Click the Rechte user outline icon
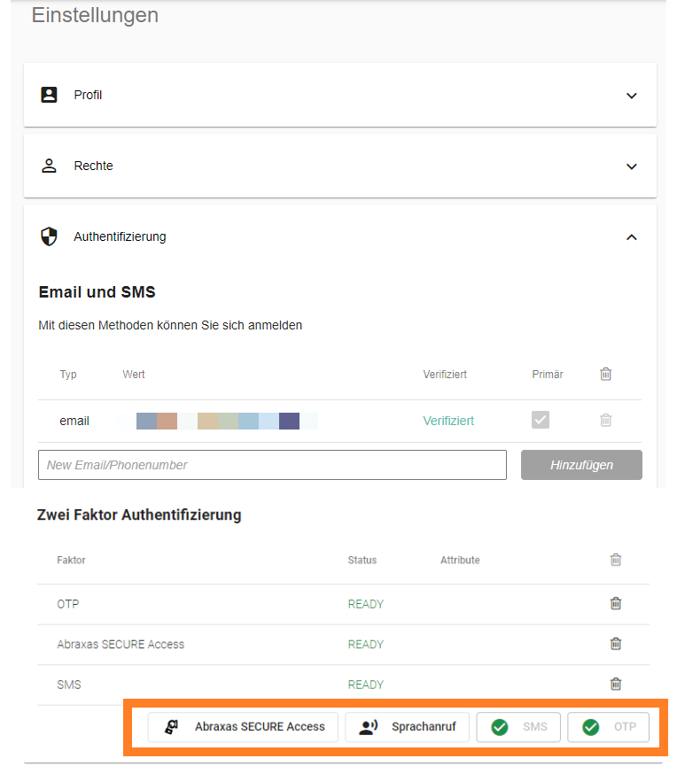677x774 pixels. click(50, 166)
